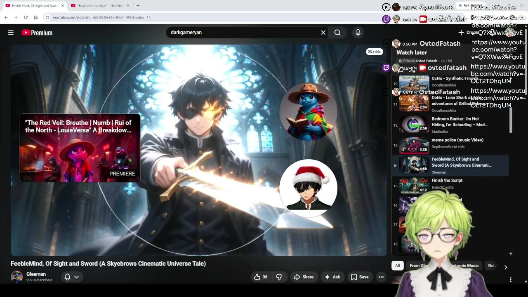Screen dimensions: 528x297
Task: Click the YouTube address bar URL
Action: click(102, 17)
